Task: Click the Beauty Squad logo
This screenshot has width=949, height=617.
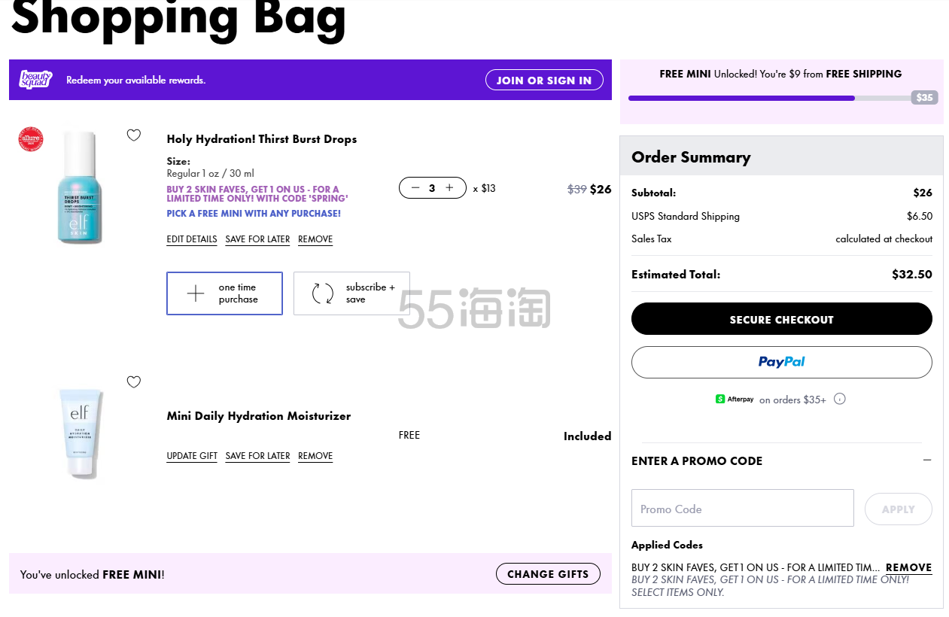Action: (x=35, y=80)
